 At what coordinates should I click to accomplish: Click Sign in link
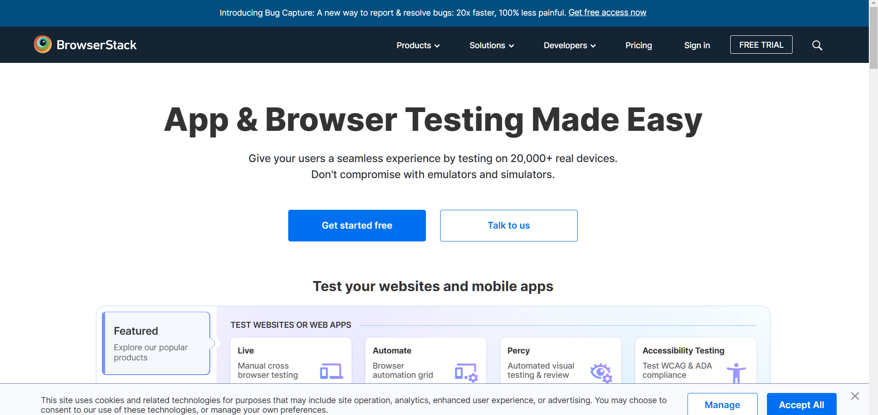click(697, 45)
